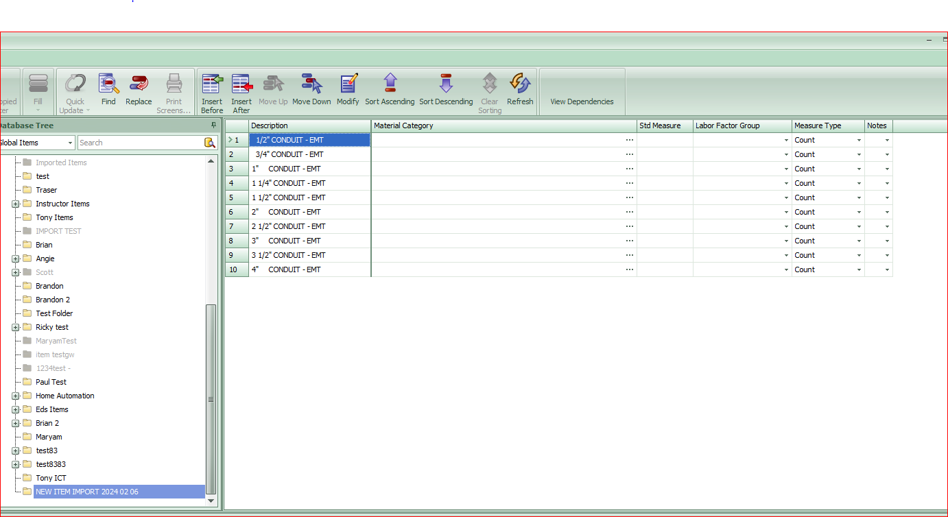This screenshot has width=948, height=517.
Task: Click the search magnifier icon
Action: [210, 143]
